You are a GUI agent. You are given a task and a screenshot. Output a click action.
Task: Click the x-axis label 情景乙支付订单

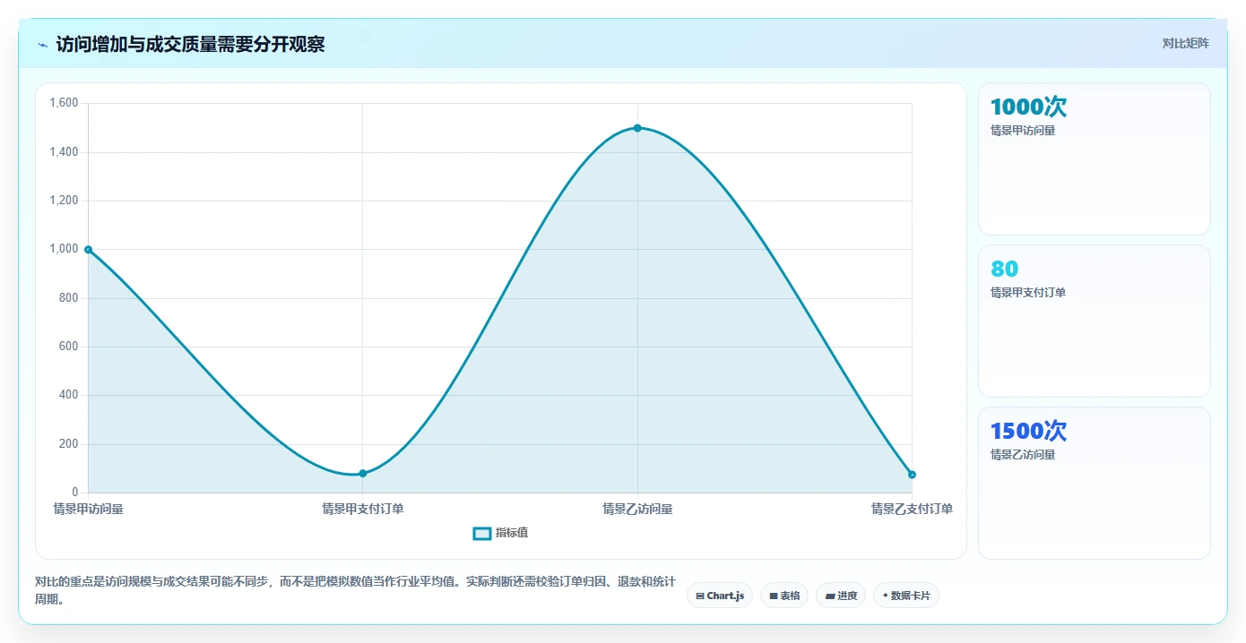[x=912, y=510]
